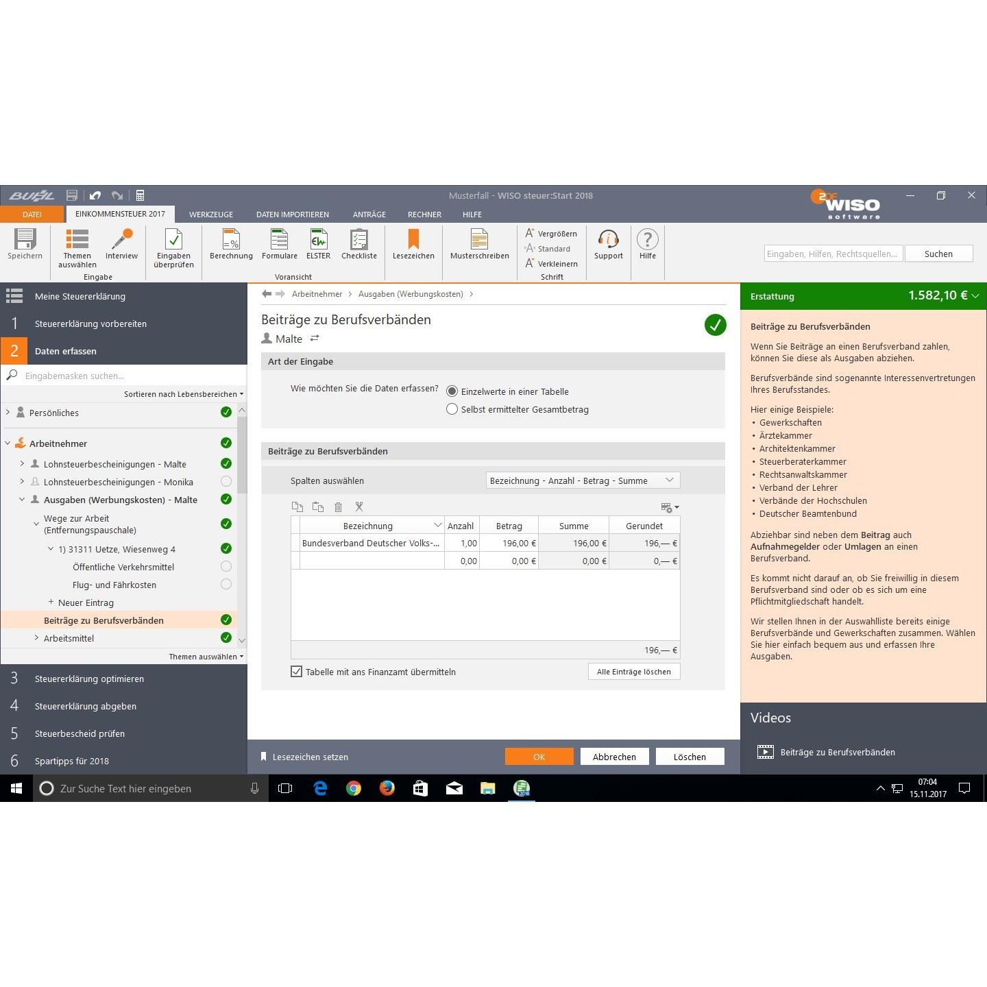Open the calculator icon in title bar

tap(140, 195)
